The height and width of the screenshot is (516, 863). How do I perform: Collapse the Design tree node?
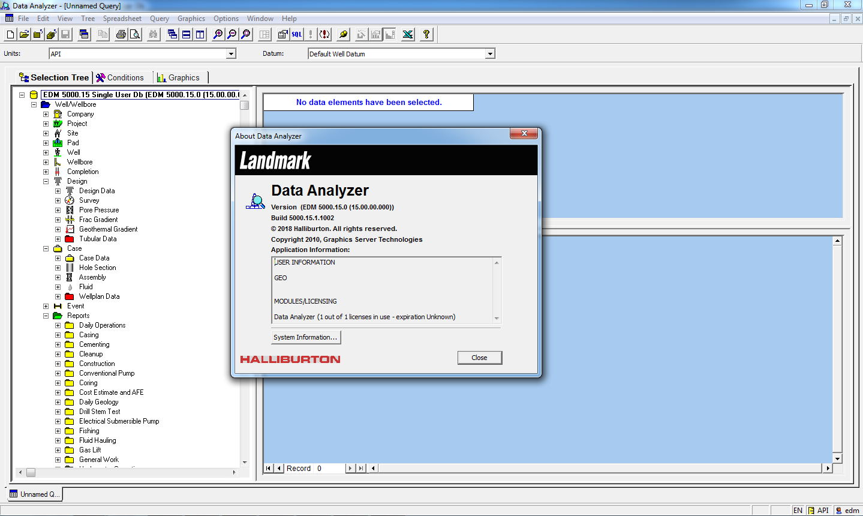(46, 181)
